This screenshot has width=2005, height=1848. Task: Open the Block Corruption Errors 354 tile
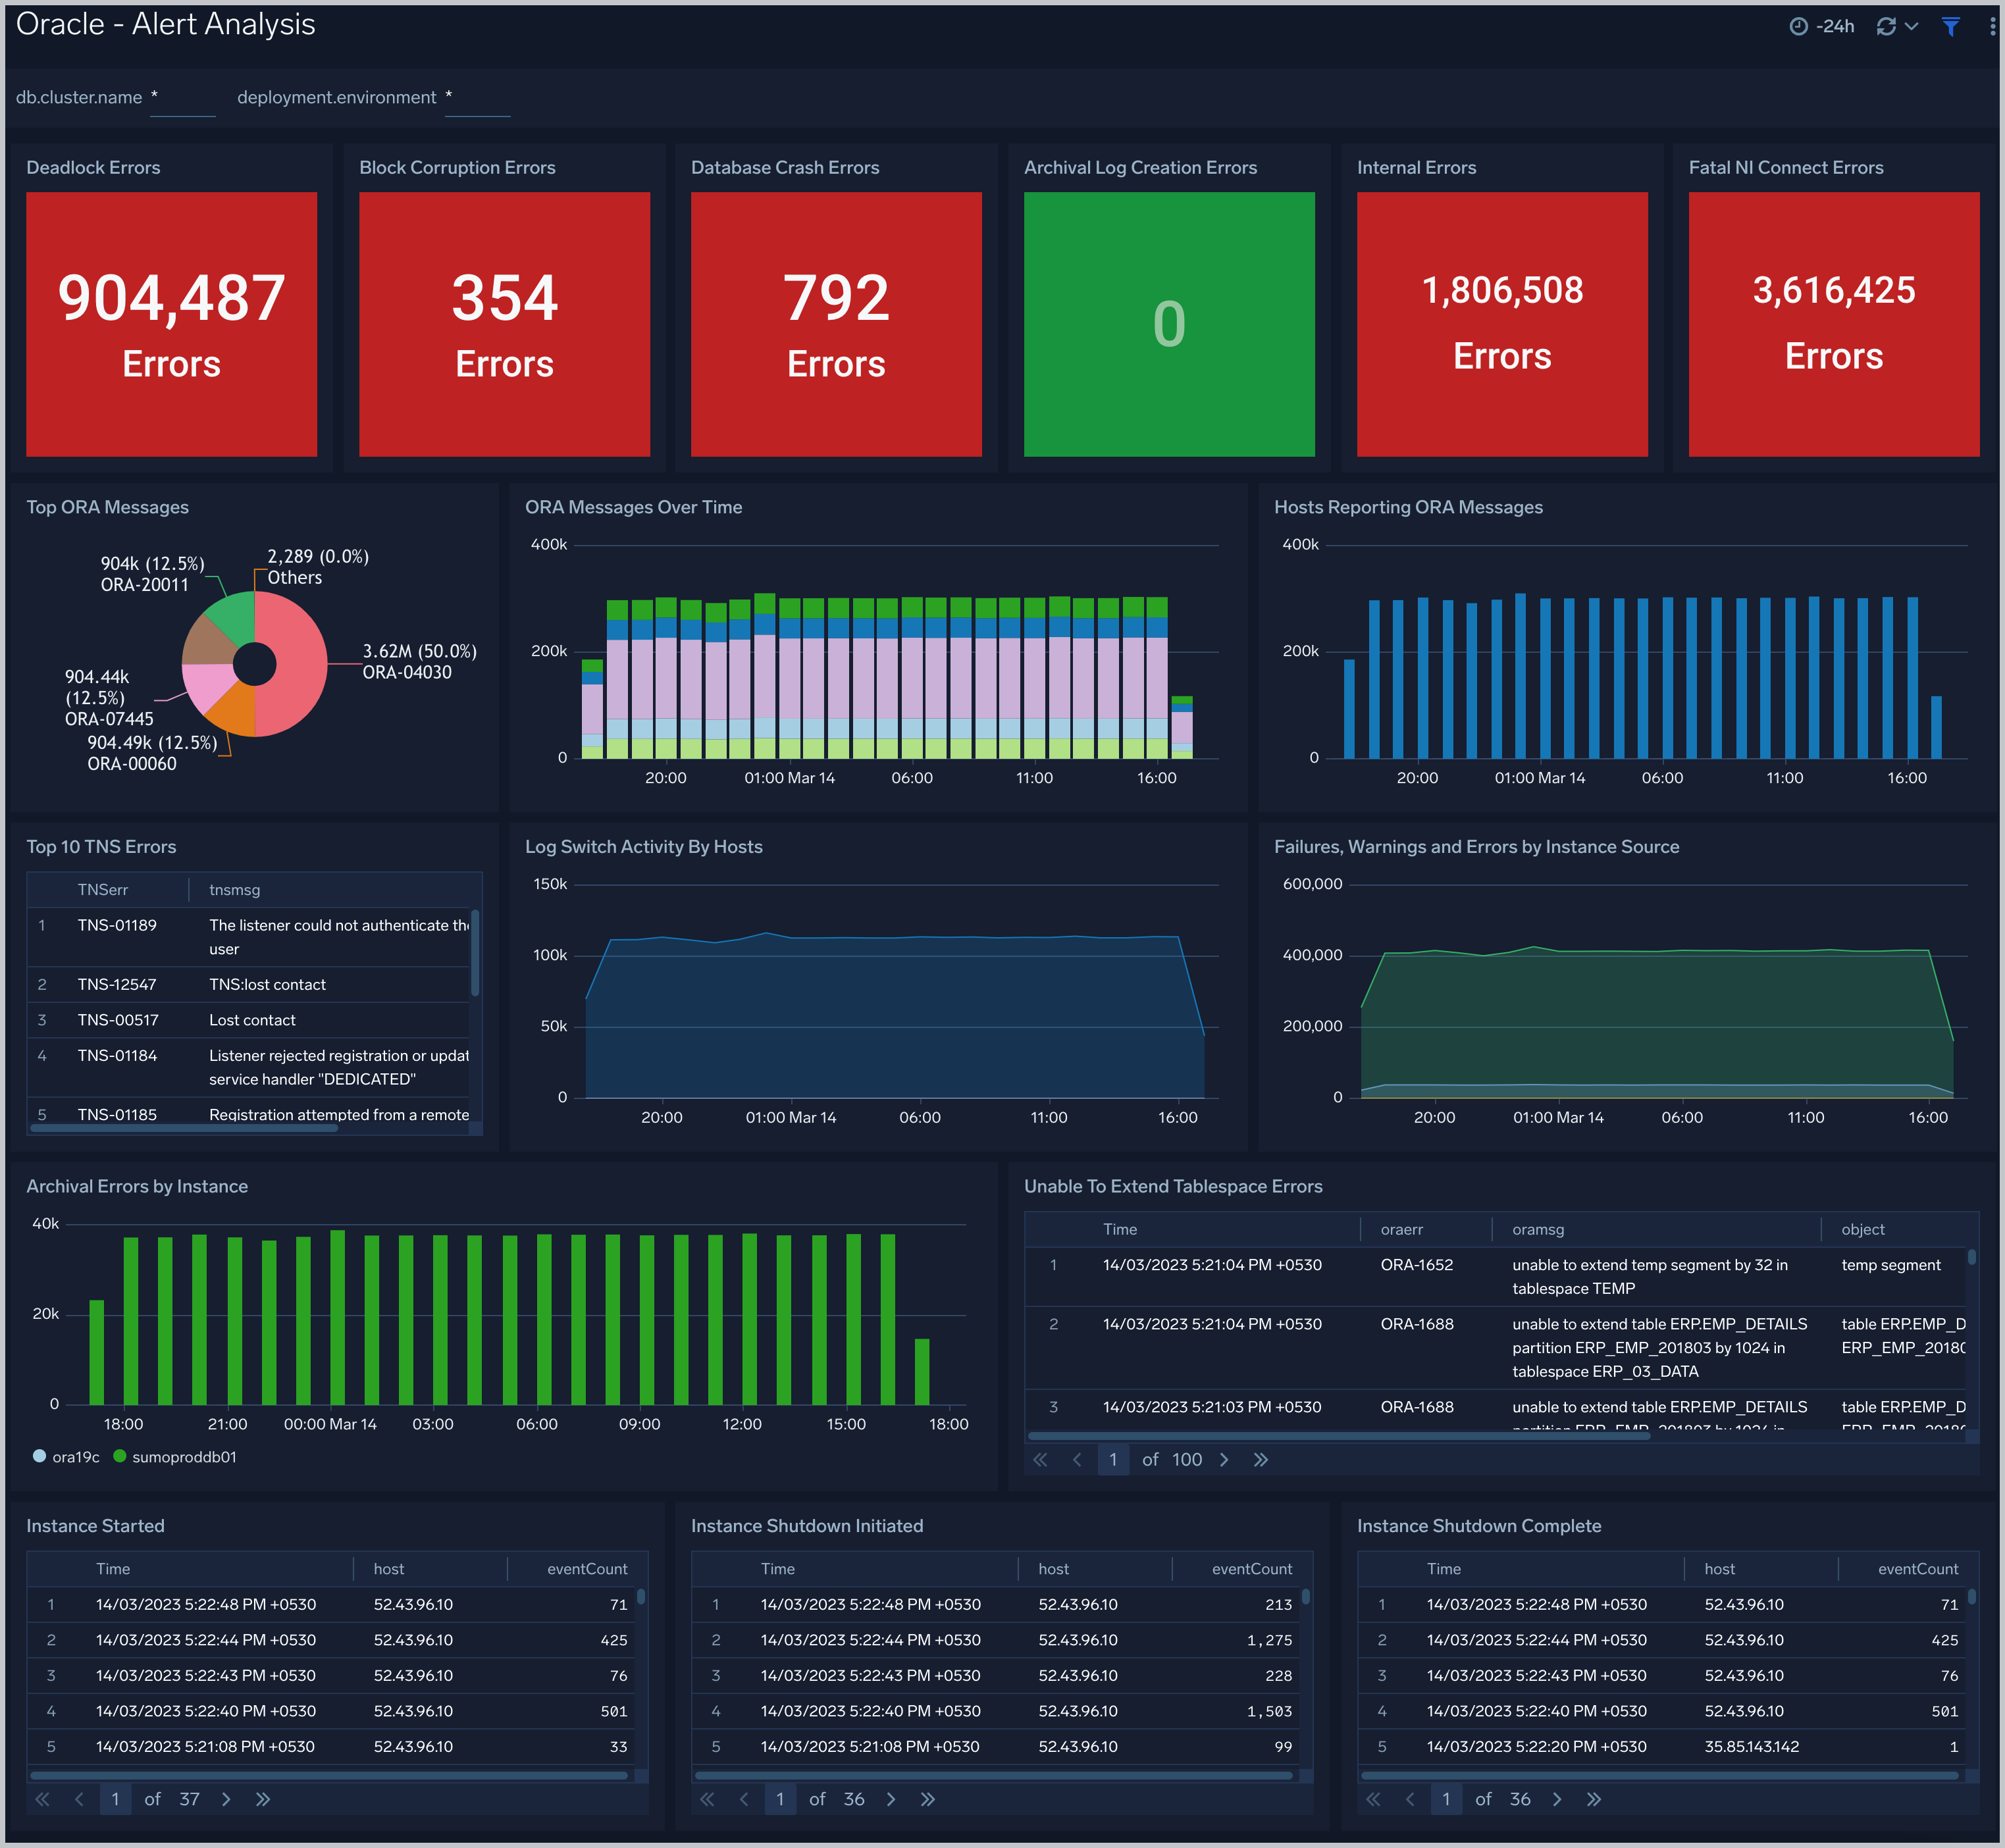[x=504, y=324]
